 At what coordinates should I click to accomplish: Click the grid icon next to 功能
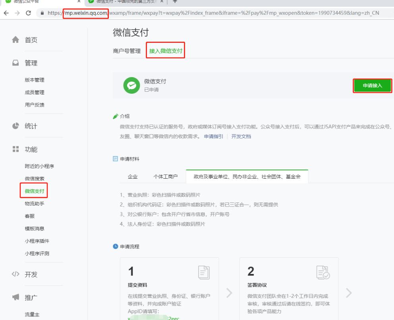[x=15, y=149]
